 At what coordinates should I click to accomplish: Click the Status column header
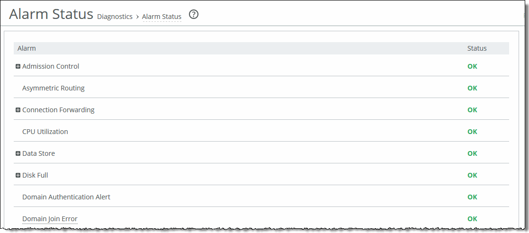[x=477, y=48]
